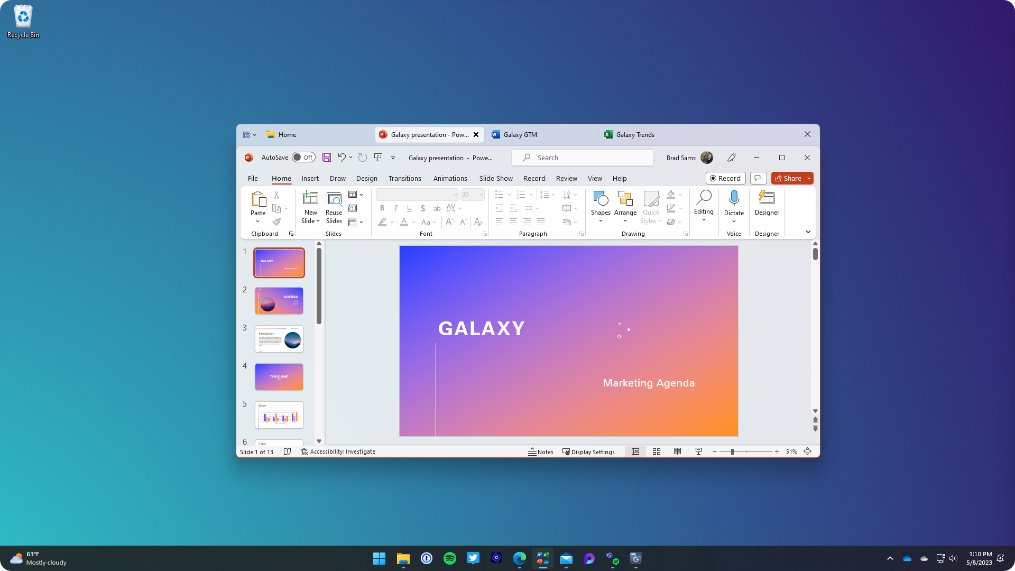1015x571 pixels.
Task: Drag the zoom level slider in status bar
Action: (x=732, y=452)
